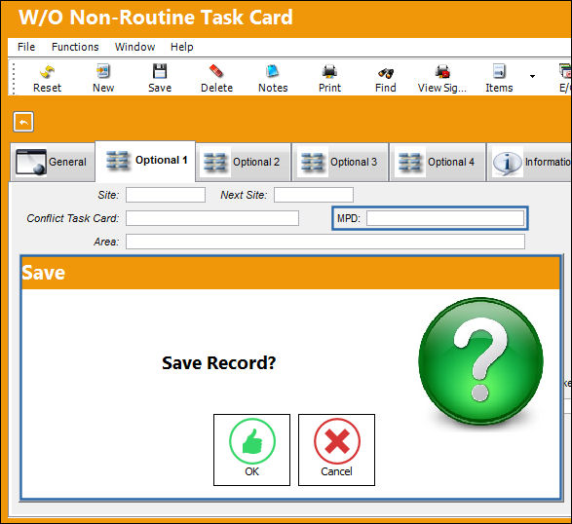Click the Print toolbar icon
The width and height of the screenshot is (572, 524).
[x=329, y=79]
